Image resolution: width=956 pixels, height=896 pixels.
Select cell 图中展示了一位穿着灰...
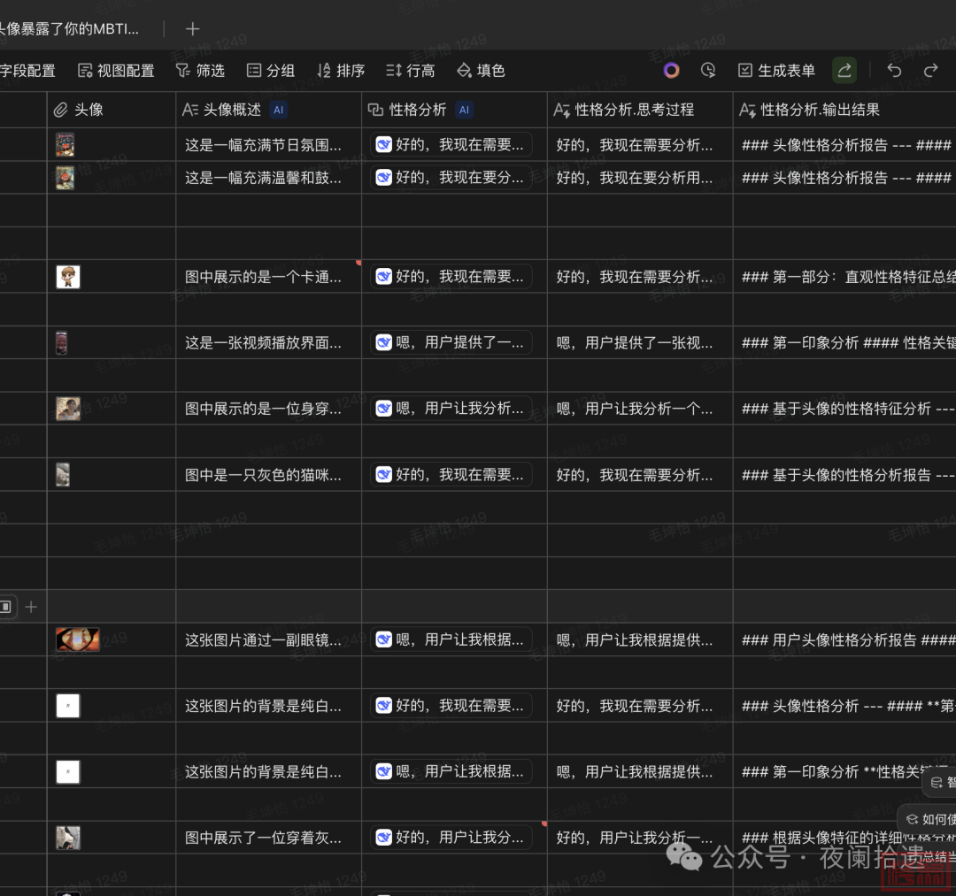[x=268, y=839]
